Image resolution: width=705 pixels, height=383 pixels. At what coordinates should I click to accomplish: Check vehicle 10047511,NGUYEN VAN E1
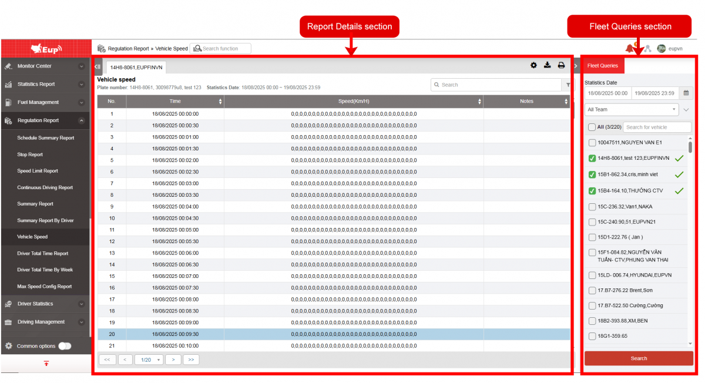[592, 143]
